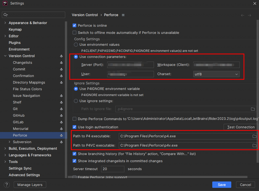Screen dimensions: 259x191
Task: Expand Subversion tree node
Action: click(x=10, y=142)
